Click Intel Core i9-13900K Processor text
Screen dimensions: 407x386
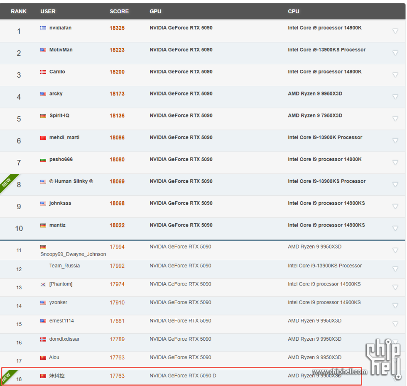pyautogui.click(x=325, y=137)
